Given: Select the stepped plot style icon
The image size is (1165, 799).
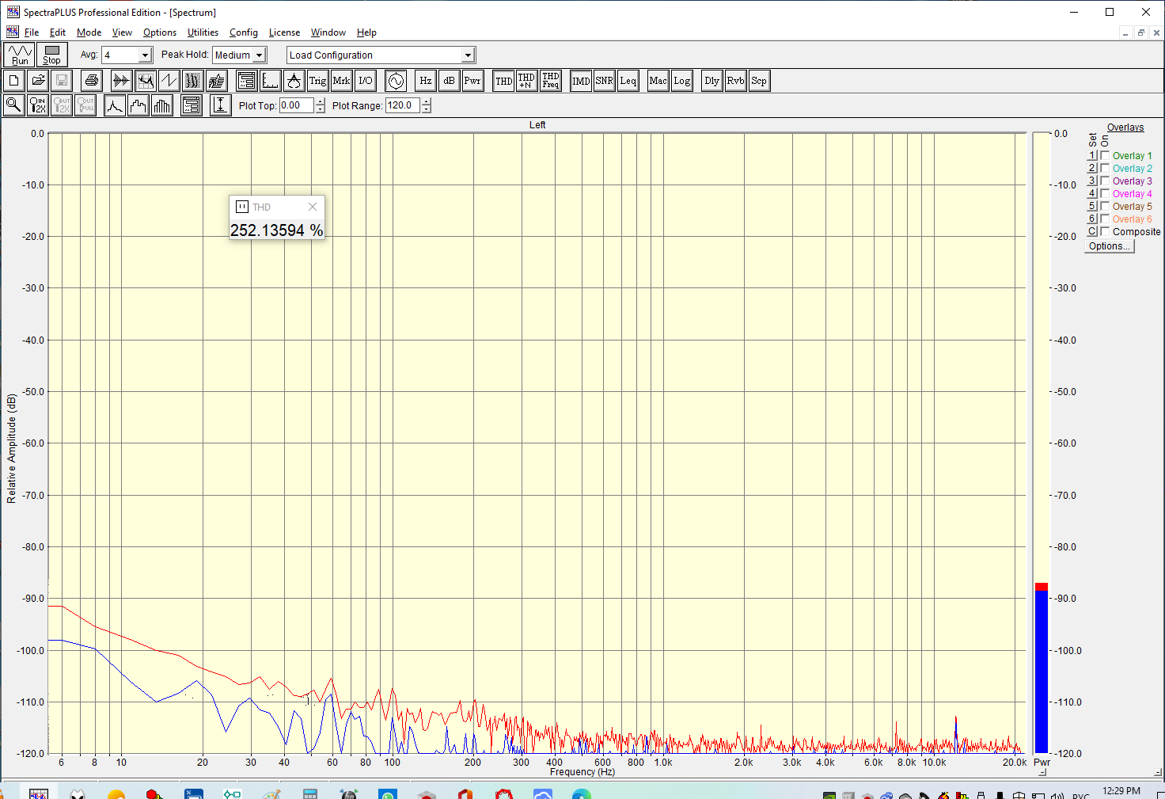Looking at the screenshot, I should point(139,105).
